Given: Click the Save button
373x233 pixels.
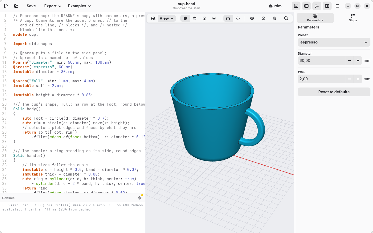Looking at the screenshot, I should [31, 6].
